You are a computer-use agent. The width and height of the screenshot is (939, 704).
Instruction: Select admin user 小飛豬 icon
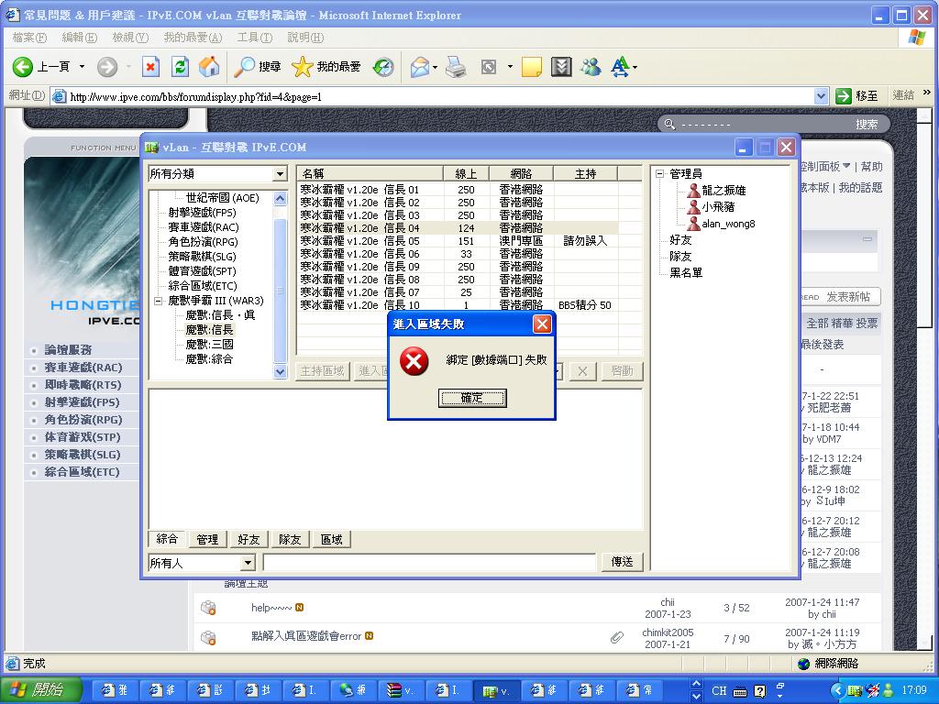coord(693,206)
